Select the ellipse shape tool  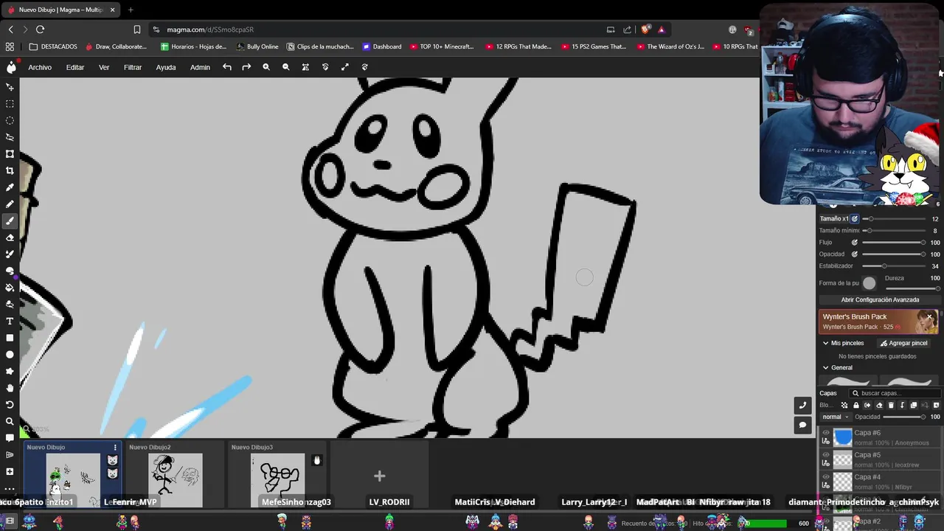10,355
